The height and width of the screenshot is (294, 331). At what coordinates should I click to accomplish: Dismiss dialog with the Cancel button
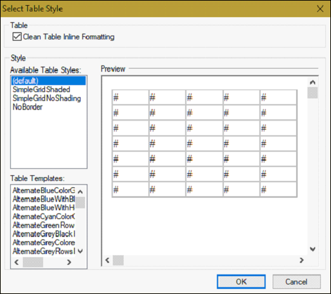296,282
